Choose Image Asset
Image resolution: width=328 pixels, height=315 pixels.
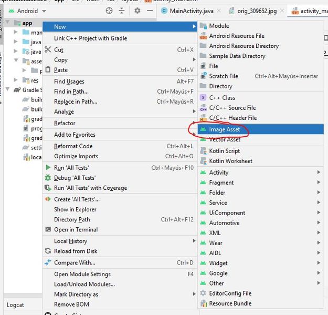260,129
